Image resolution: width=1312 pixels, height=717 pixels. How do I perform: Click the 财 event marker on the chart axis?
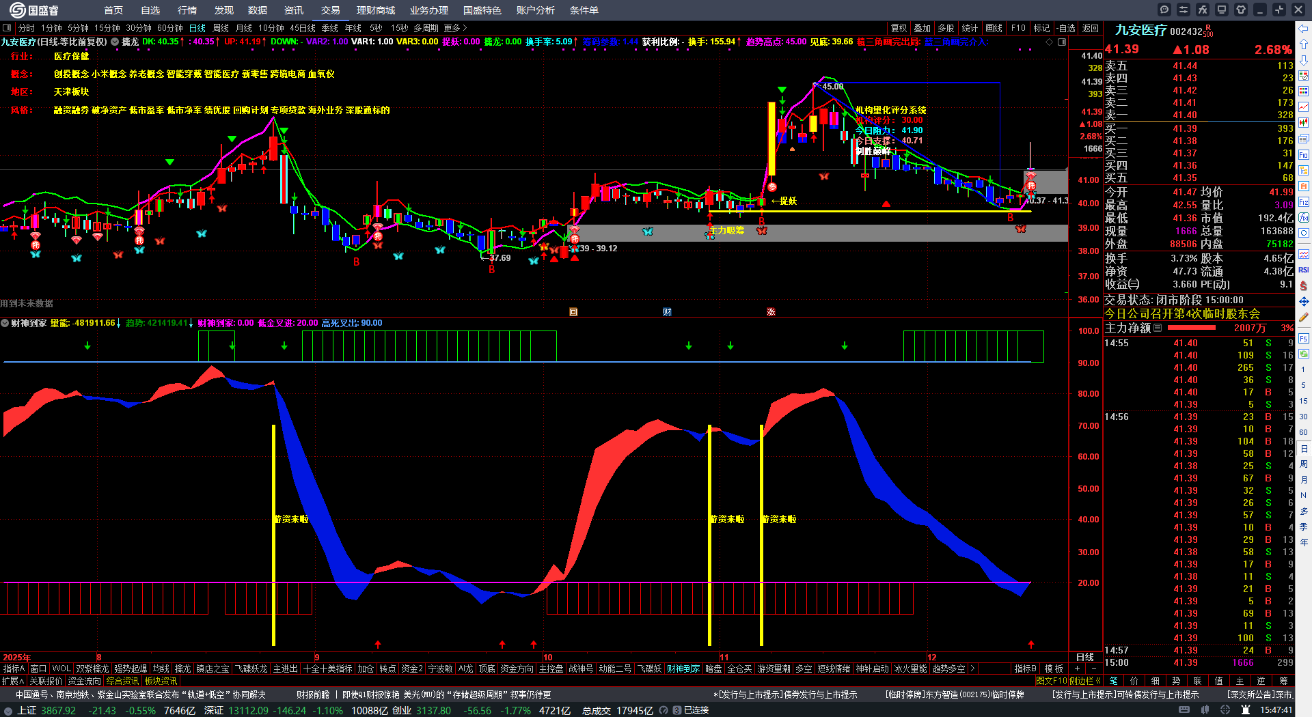click(x=667, y=312)
